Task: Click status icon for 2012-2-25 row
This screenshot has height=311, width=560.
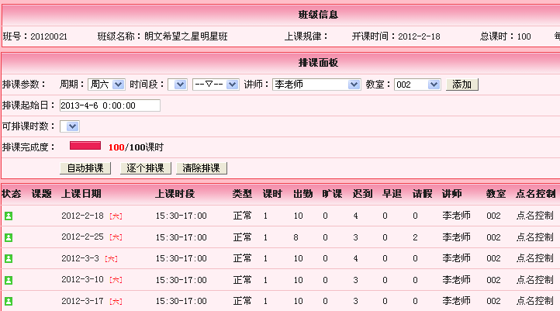Action: [9, 237]
